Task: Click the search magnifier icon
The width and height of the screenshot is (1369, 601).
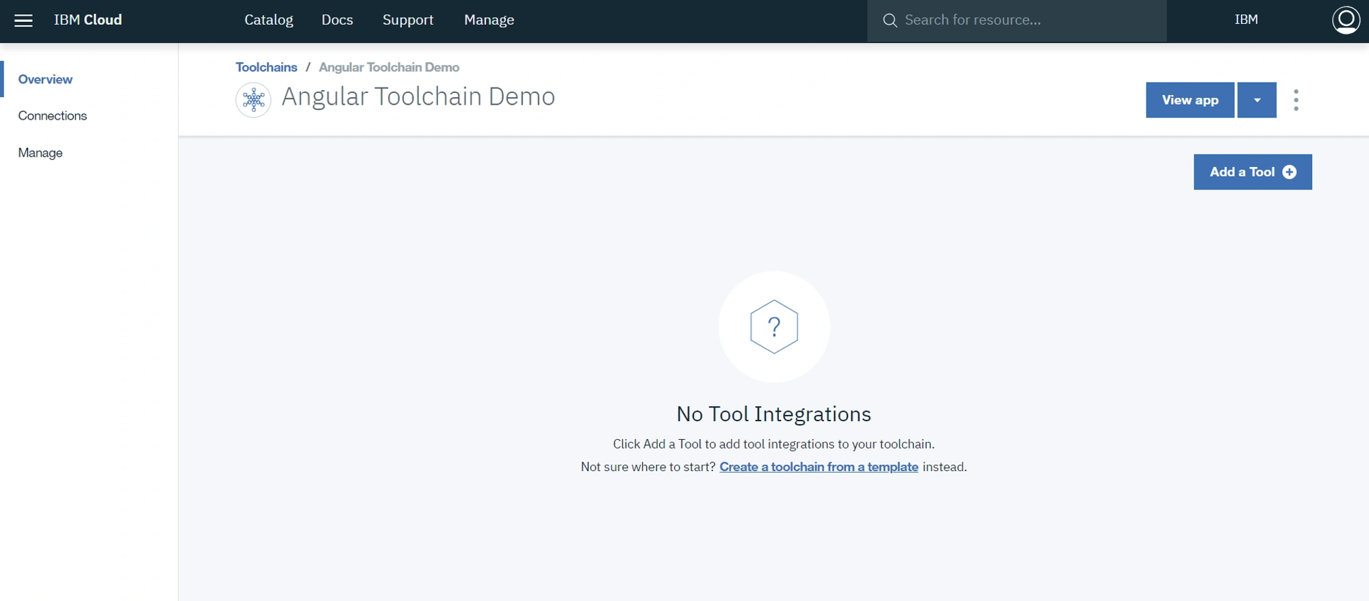Action: click(890, 21)
